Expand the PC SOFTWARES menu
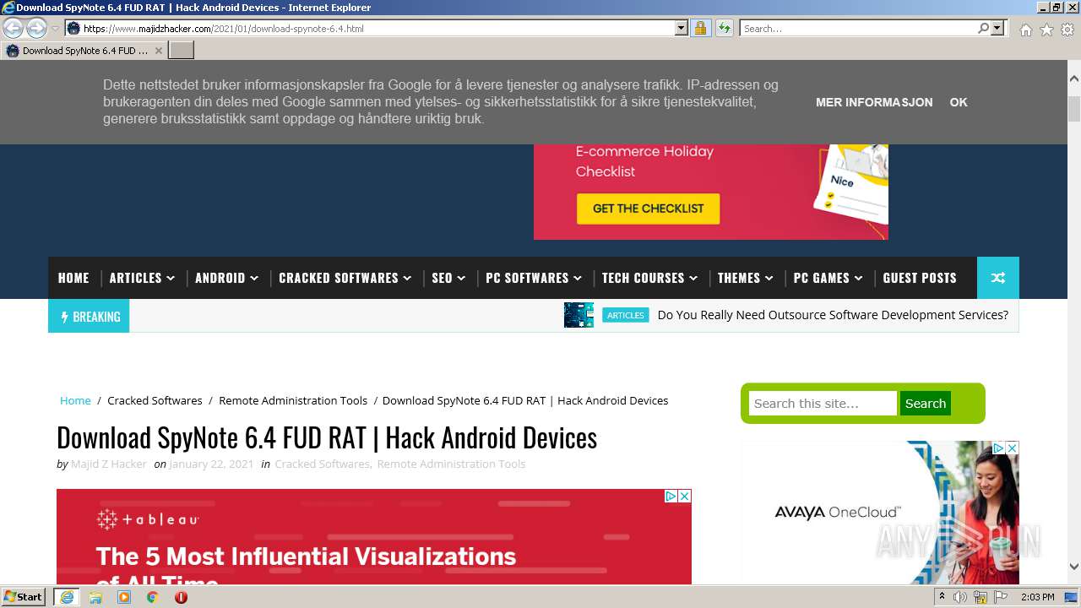 (534, 278)
